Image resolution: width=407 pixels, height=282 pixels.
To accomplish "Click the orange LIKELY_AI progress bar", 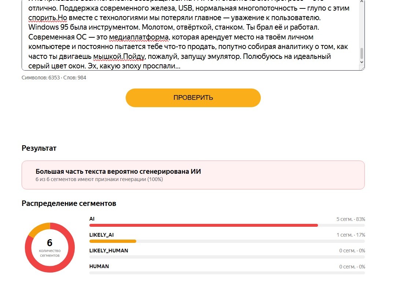I will 113,241.
